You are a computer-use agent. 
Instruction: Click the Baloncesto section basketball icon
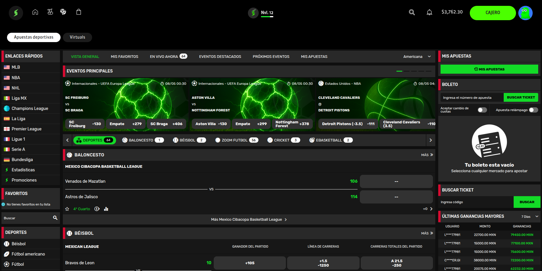pos(70,155)
